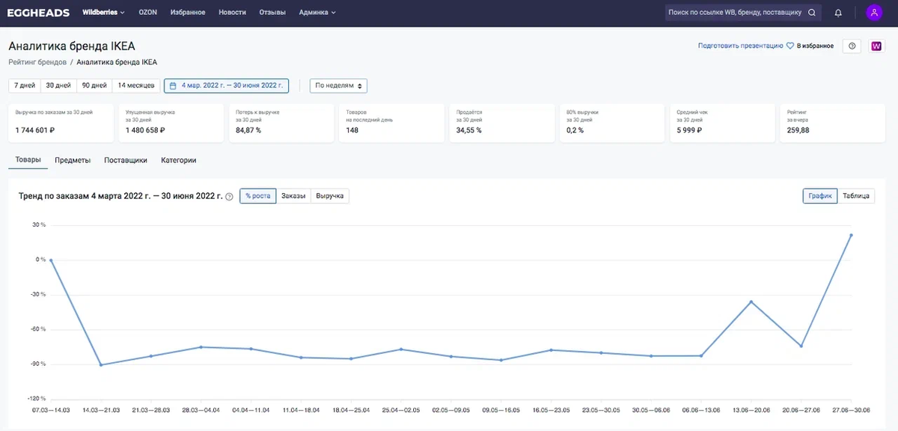The height and width of the screenshot is (431, 898).
Task: Click the Средний чек card 5 999 ₽
Action: tap(721, 123)
